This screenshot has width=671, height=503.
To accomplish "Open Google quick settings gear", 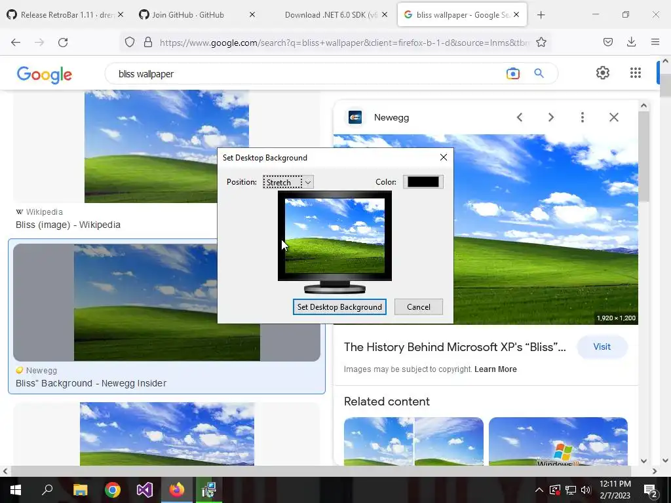I will 603,73.
